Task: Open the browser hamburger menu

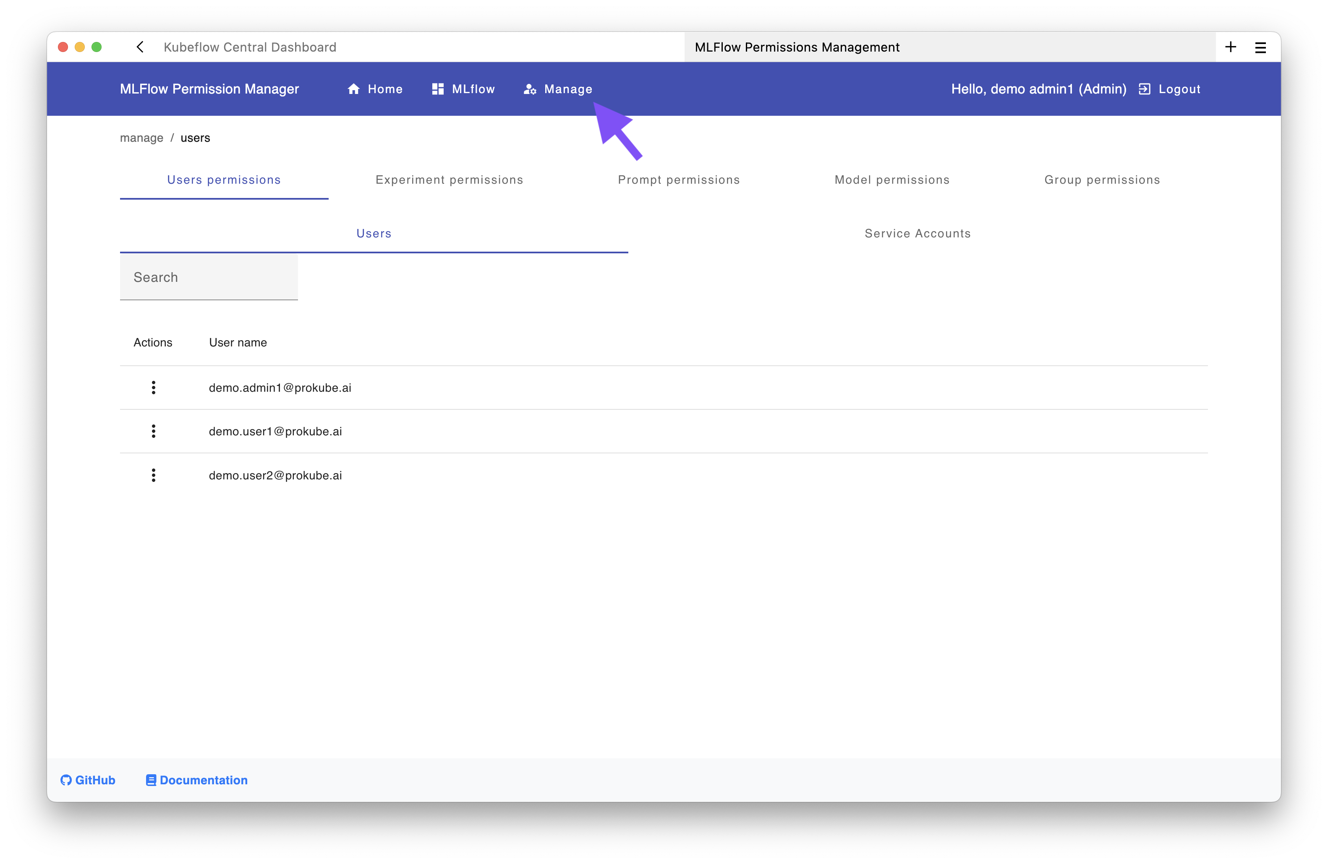Action: [1260, 47]
